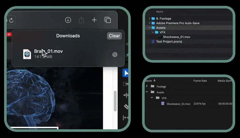Click the Shockwave_01.mov purple clip icon

click(163, 103)
